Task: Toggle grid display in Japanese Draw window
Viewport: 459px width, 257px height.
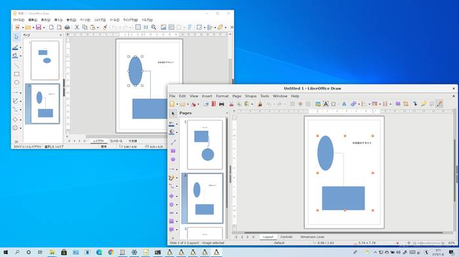Action: pos(138,27)
